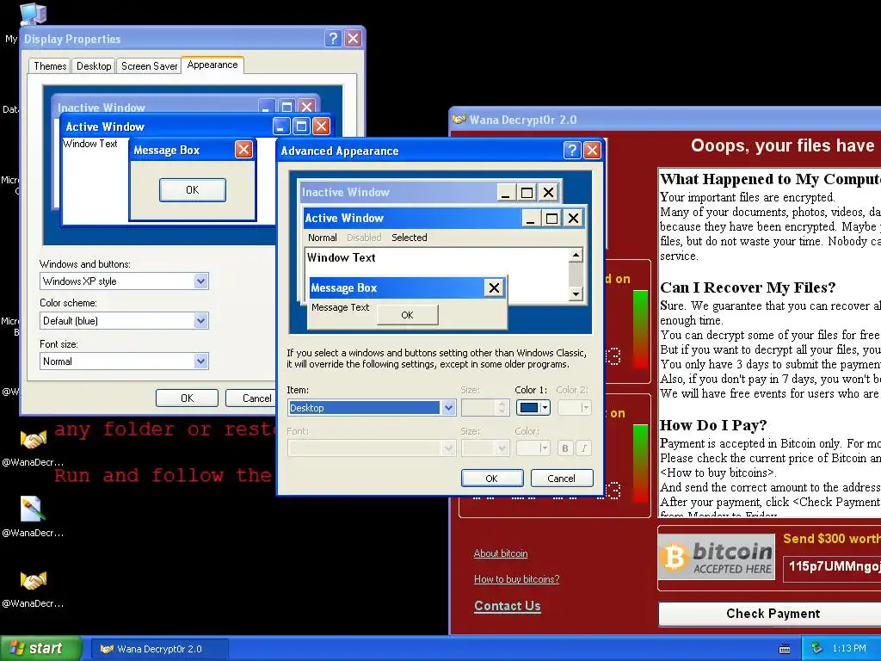Click the disabled Font dropdown
This screenshot has height=661, width=881.
[372, 448]
